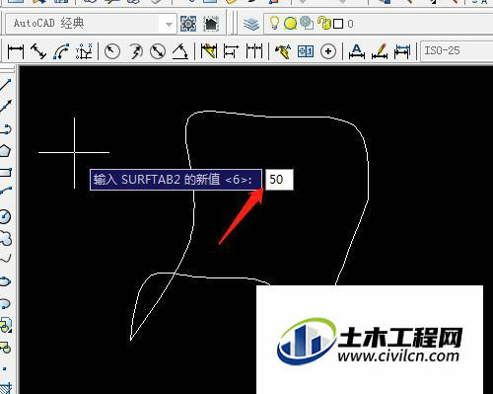Select the Continue dimension tool
The image size is (493, 394).
254,51
